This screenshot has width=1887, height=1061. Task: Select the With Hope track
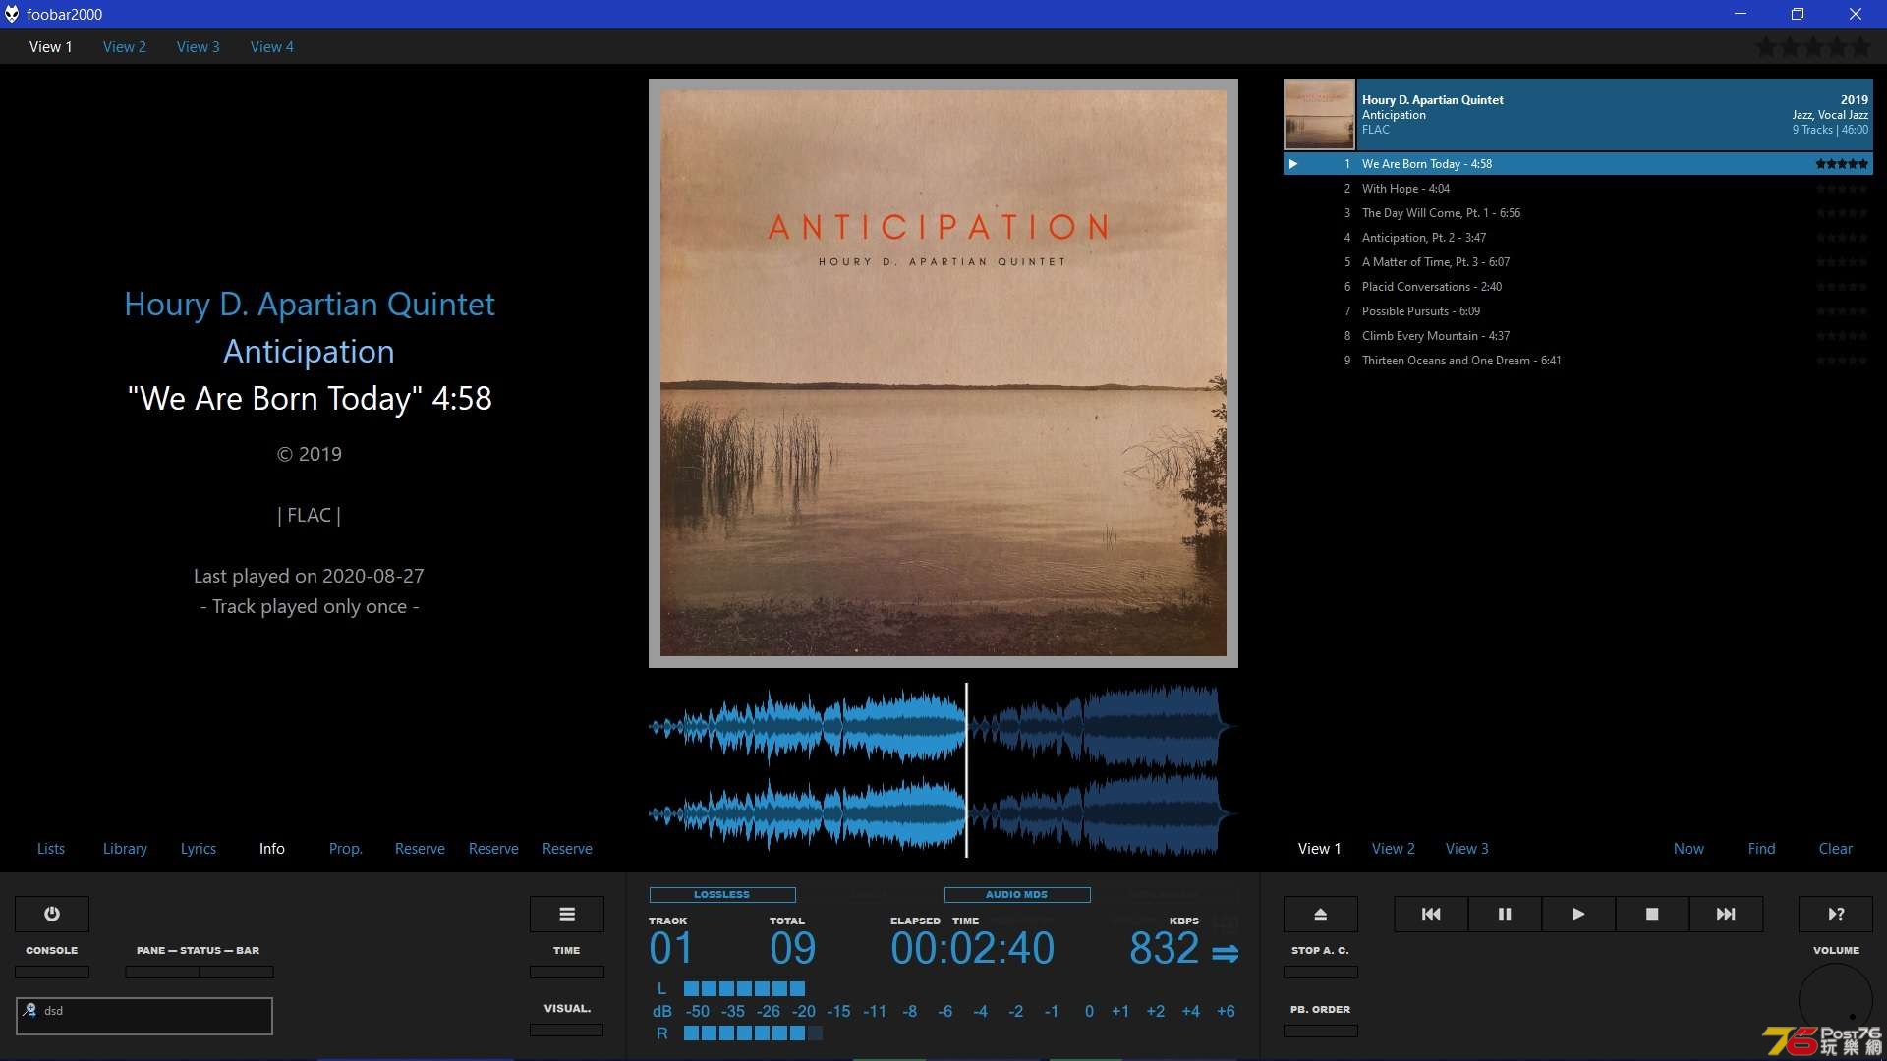click(x=1578, y=189)
